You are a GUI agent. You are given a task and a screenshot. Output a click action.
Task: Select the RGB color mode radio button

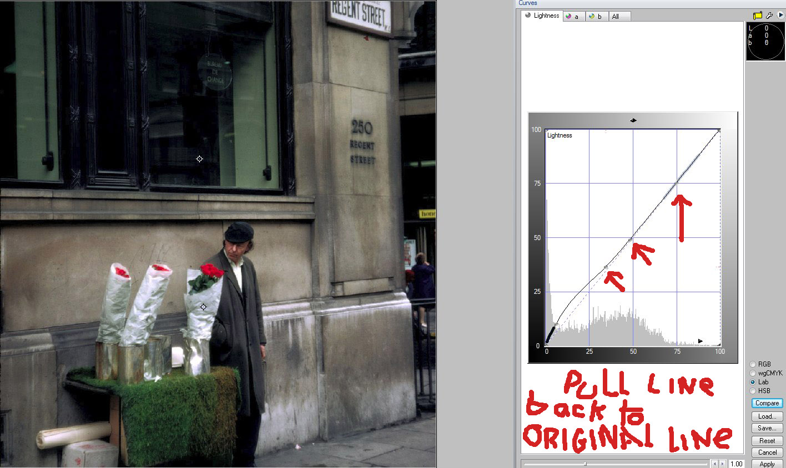(753, 364)
